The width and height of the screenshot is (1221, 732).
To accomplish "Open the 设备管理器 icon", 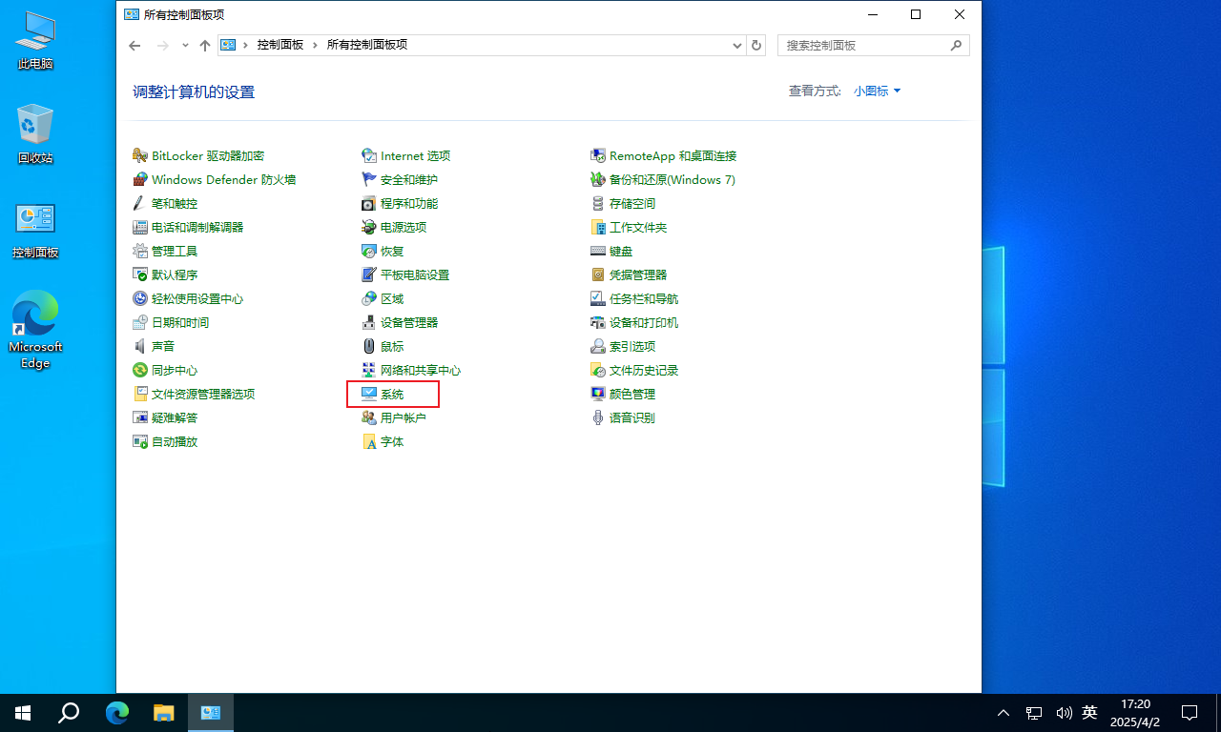I will [x=369, y=322].
